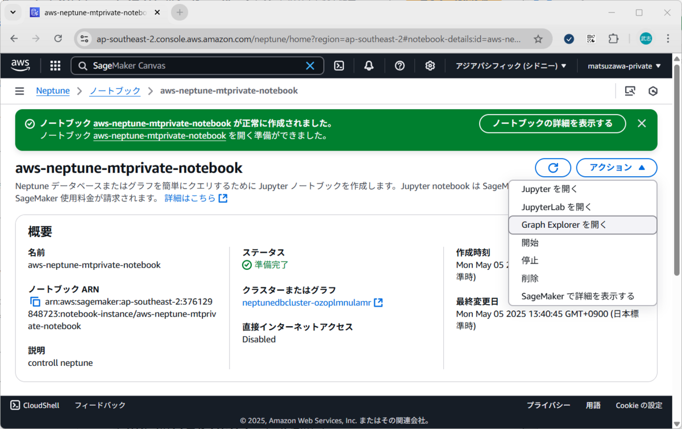View site information icon in address bar
The height and width of the screenshot is (429, 682).
(85, 39)
